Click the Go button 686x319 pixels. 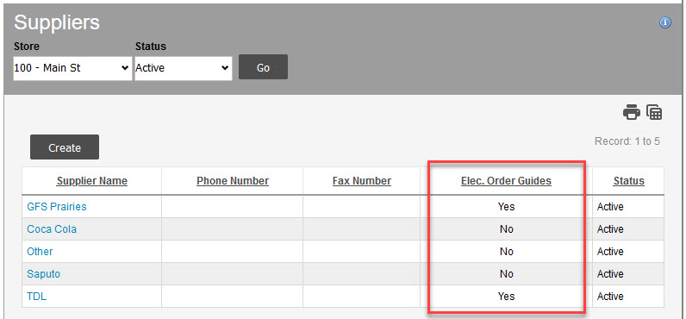click(x=263, y=67)
